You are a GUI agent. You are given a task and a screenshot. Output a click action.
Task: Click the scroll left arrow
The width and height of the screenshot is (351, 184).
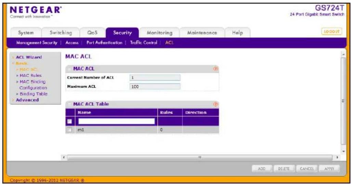click(64, 158)
